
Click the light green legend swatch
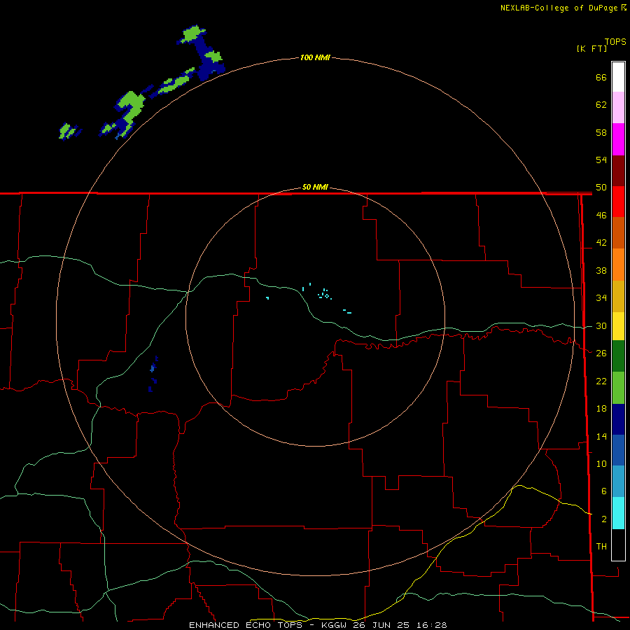click(618, 388)
